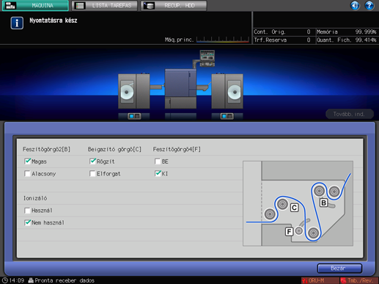Enable the Elforgat checkbox
The image size is (379, 284).
(x=92, y=174)
